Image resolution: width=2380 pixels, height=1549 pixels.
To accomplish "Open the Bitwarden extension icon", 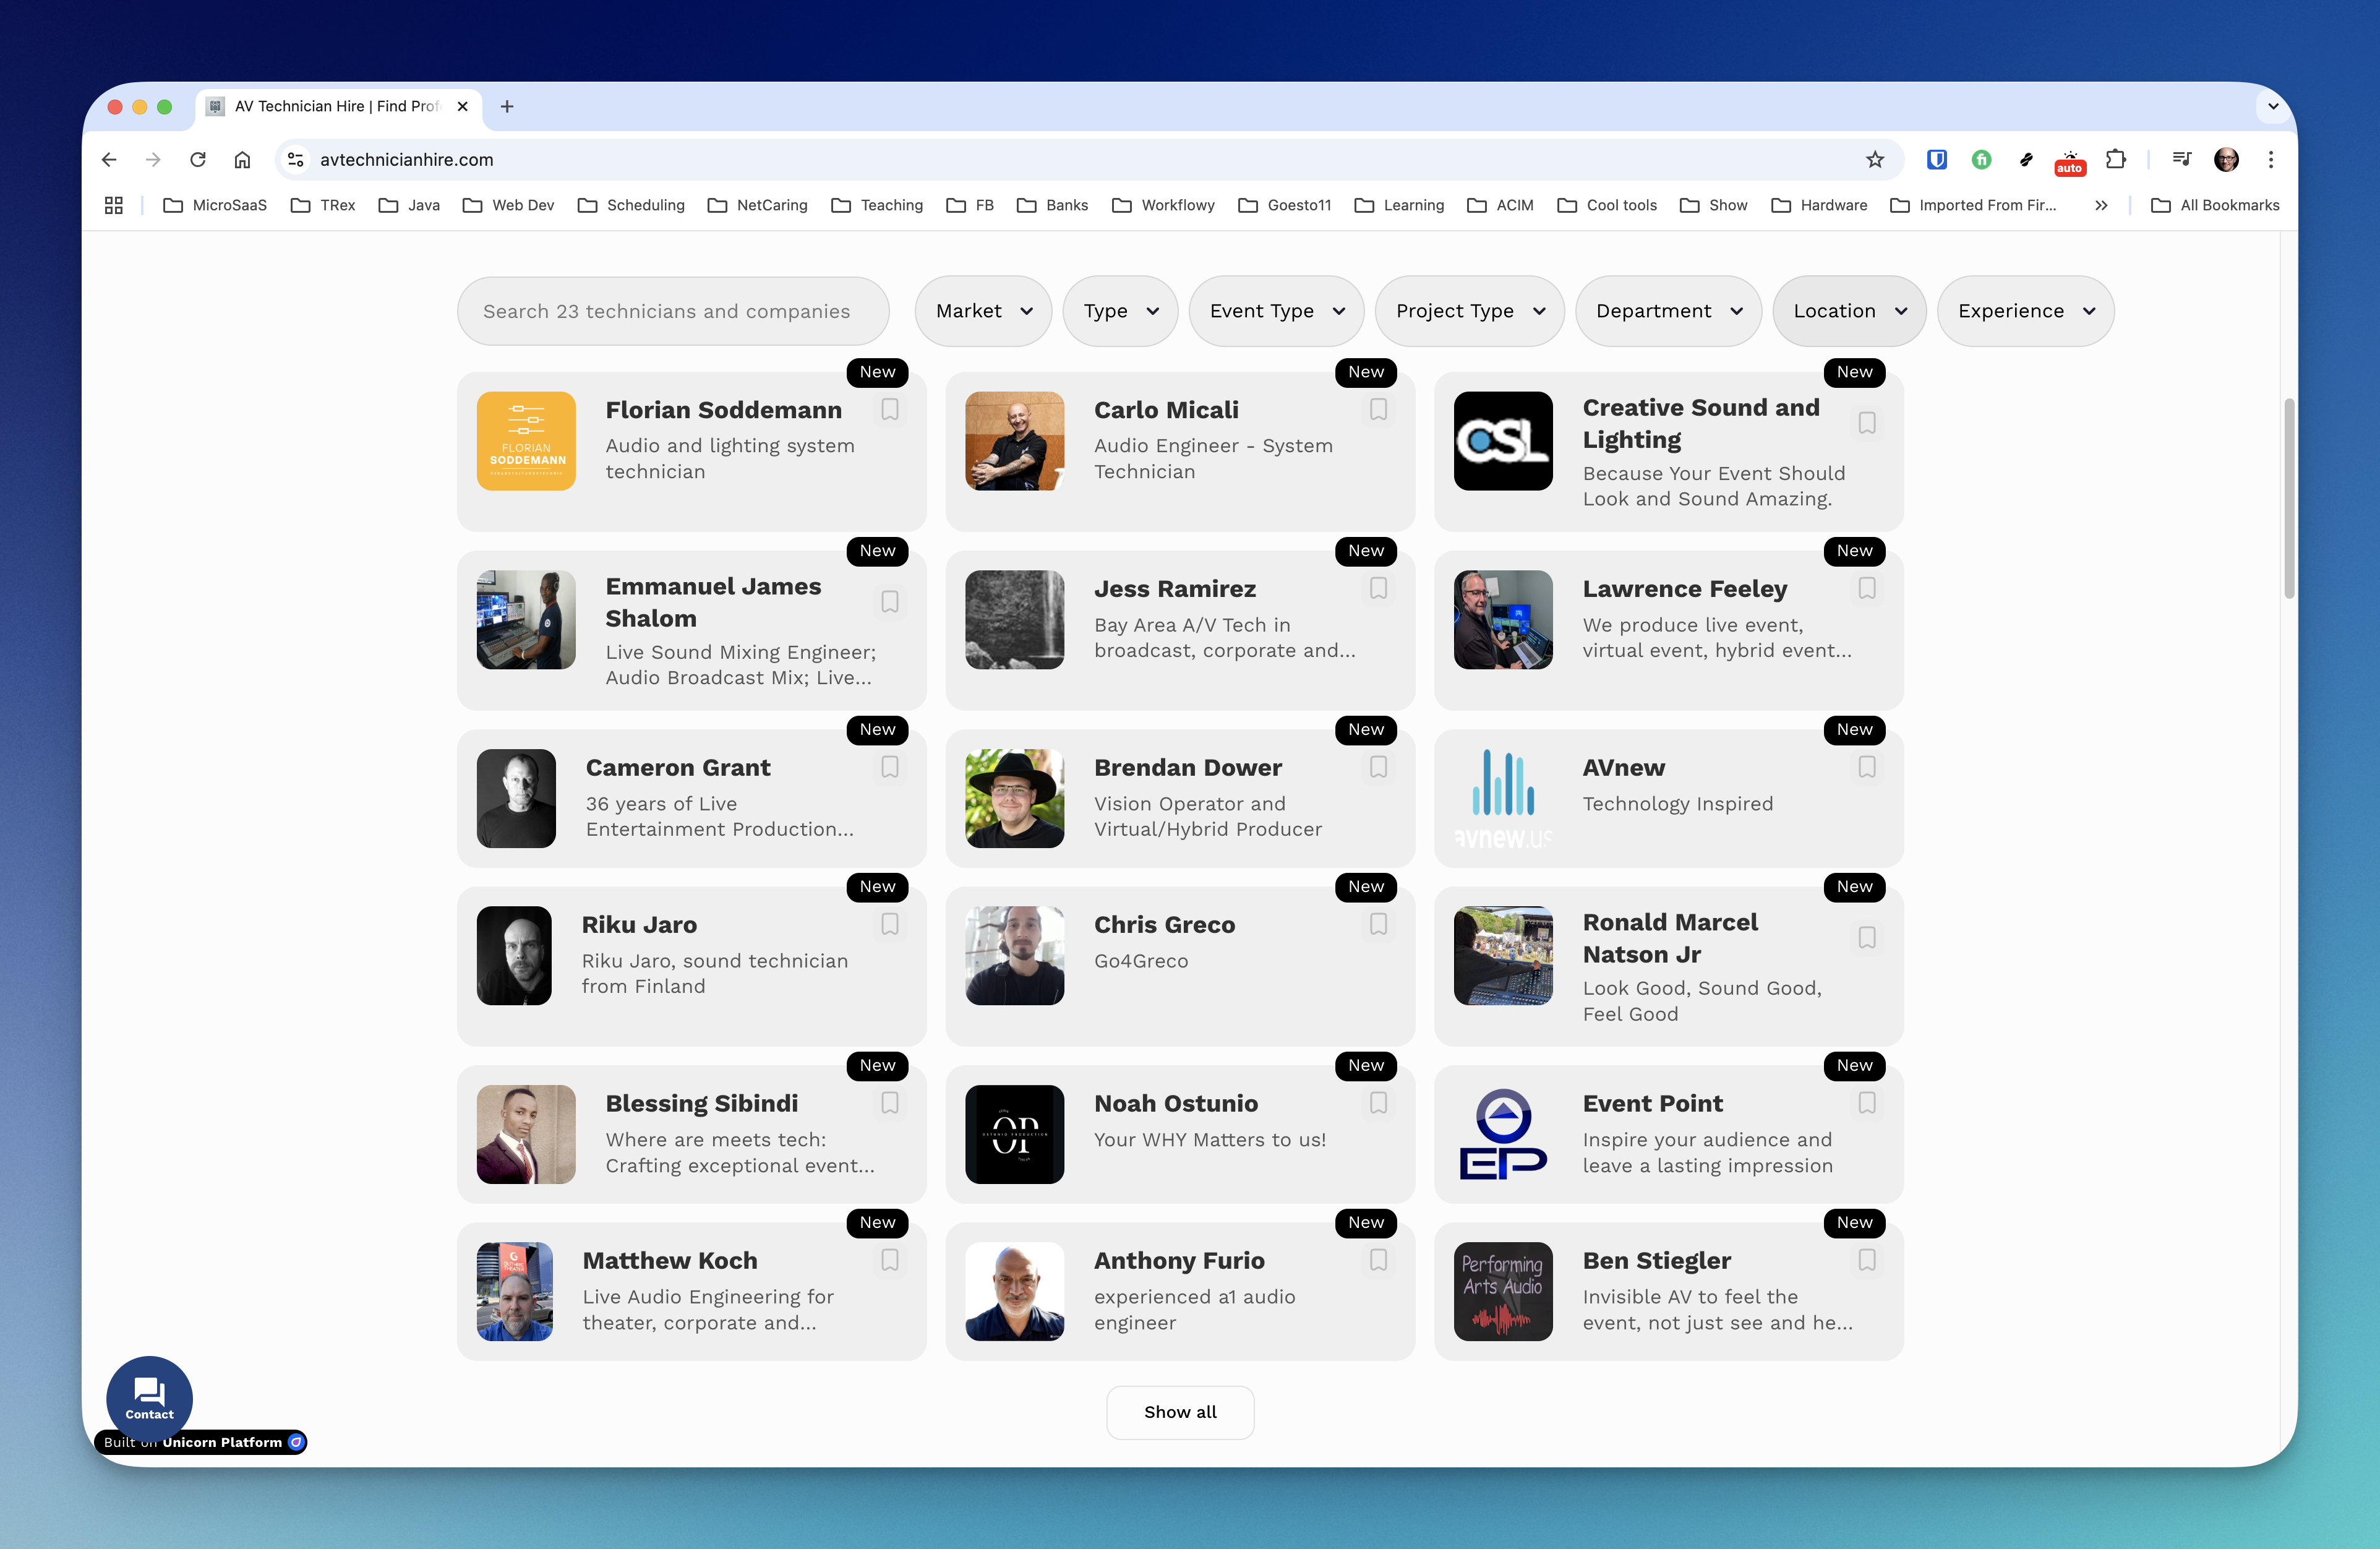I will (x=1936, y=160).
